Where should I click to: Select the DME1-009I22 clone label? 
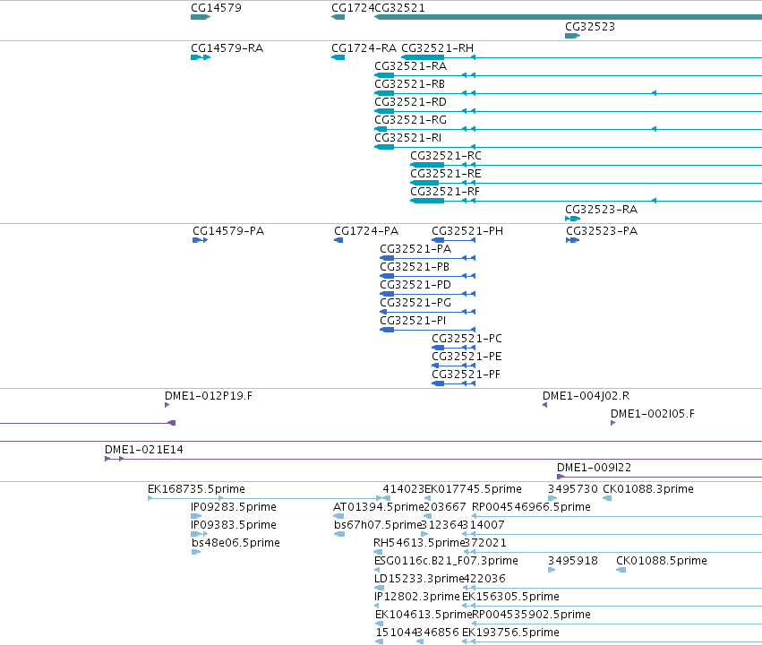(594, 468)
